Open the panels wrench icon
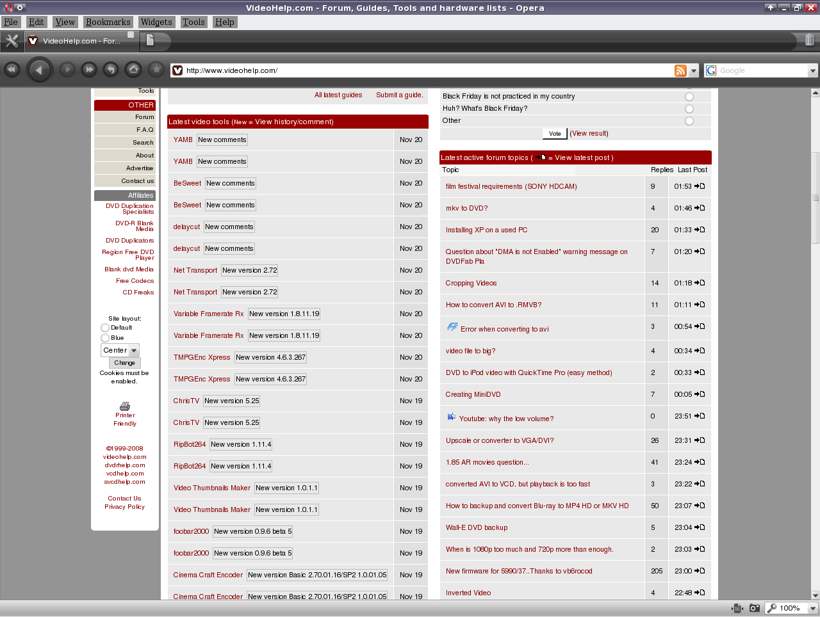This screenshot has height=617, width=820. (12, 41)
